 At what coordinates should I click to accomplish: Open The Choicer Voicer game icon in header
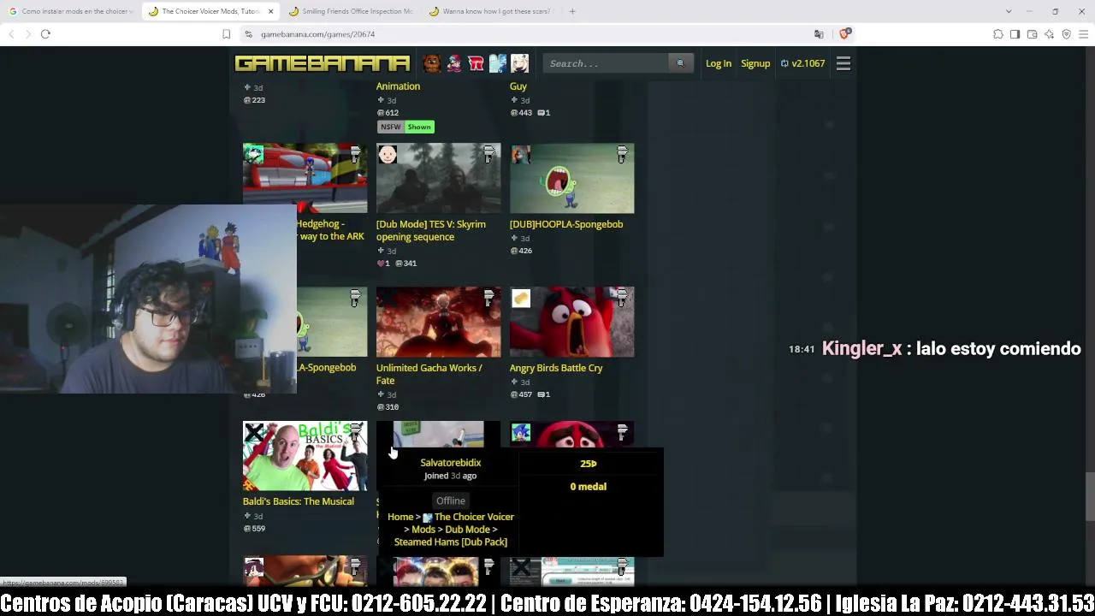click(498, 63)
